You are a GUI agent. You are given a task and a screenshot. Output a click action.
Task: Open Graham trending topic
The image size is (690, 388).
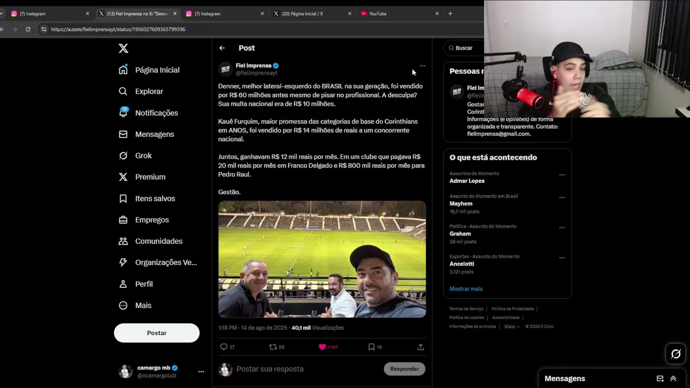460,234
